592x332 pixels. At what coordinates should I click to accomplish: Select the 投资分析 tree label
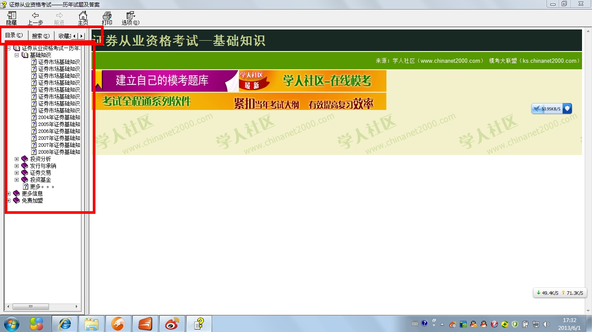click(x=40, y=159)
